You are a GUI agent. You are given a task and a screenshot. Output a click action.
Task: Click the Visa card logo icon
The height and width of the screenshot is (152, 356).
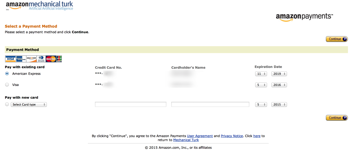(10, 59)
